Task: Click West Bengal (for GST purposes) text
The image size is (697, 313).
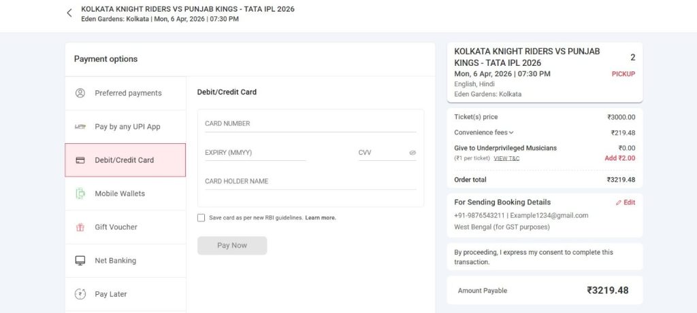Action: (x=502, y=227)
